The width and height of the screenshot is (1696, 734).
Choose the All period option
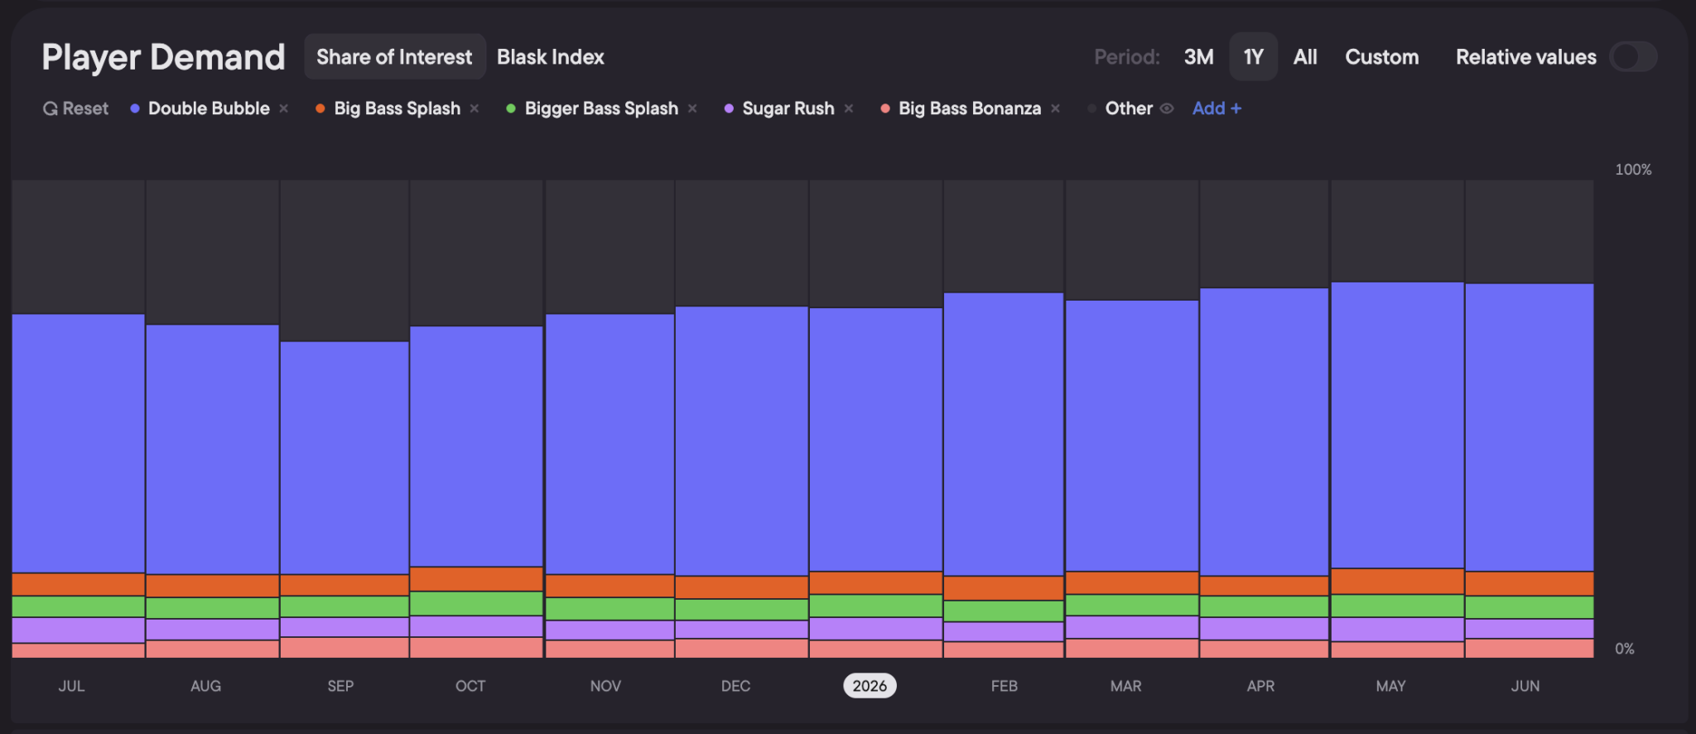(x=1305, y=57)
